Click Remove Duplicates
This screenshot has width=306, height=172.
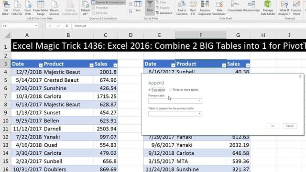coord(205,8)
